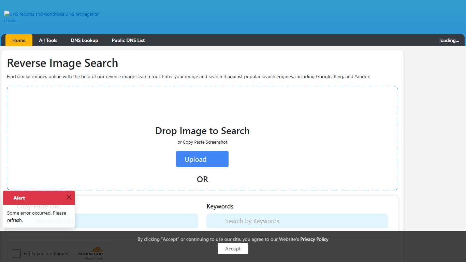The image size is (466, 262).
Task: Check the Verify you are human checkbox
Action: coord(16,253)
